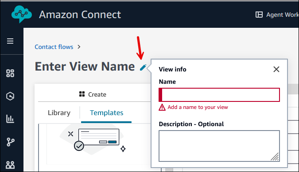Click the pencil edit icon beside view name
The height and width of the screenshot is (172, 299).
coord(143,67)
